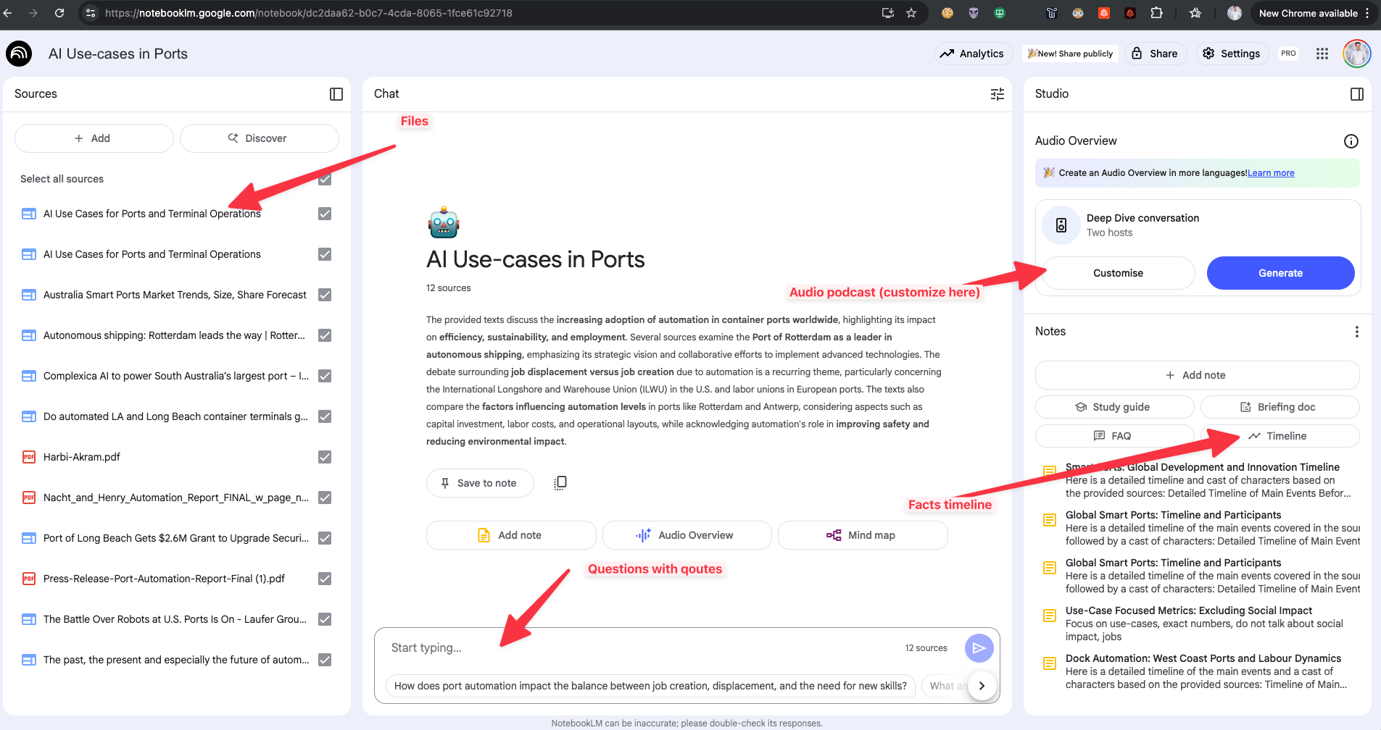Uncheck first AI Use Cases for Ports source
This screenshot has width=1381, height=730.
tap(325, 214)
